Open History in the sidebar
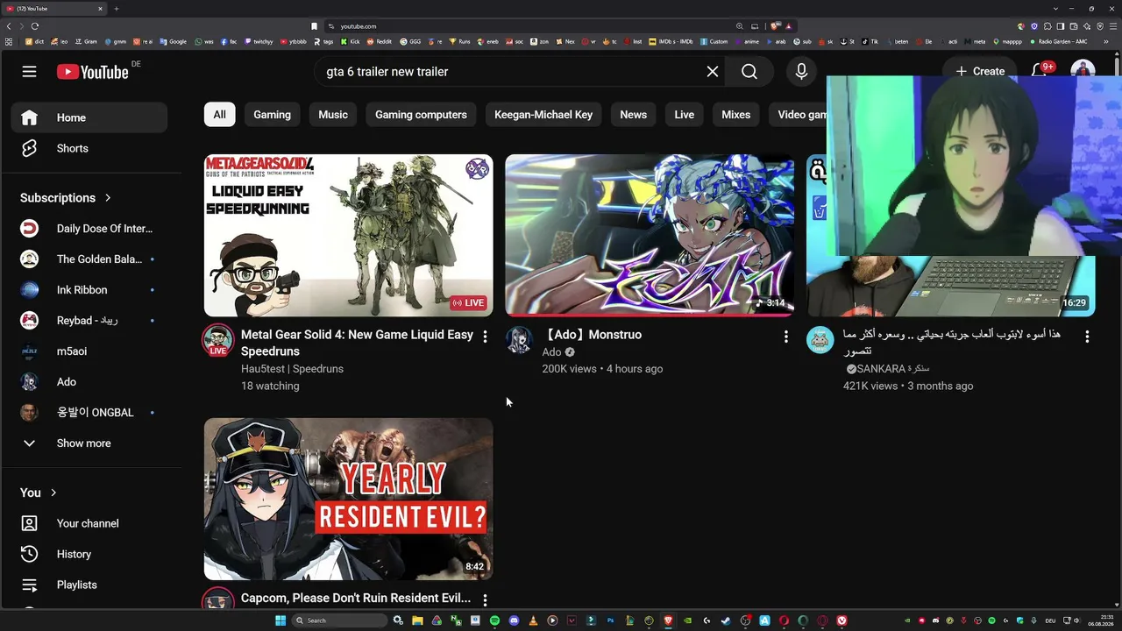This screenshot has height=631, width=1122. pos(89,554)
